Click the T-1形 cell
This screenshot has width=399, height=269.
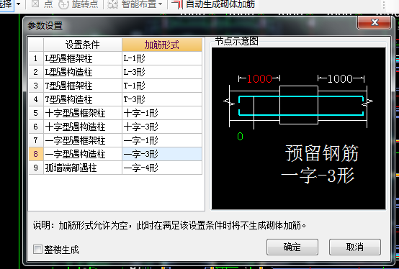coord(162,86)
